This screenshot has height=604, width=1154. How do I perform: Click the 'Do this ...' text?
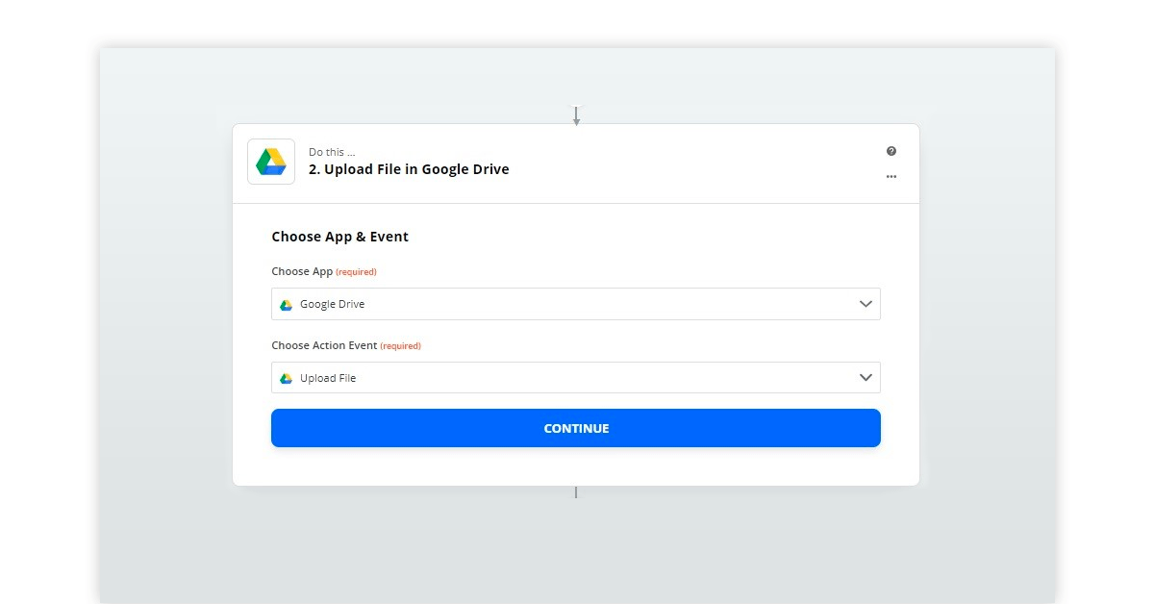point(332,152)
